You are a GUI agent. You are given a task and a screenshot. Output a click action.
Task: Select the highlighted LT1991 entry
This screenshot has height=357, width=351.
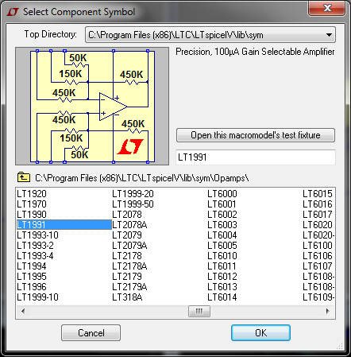click(x=64, y=225)
